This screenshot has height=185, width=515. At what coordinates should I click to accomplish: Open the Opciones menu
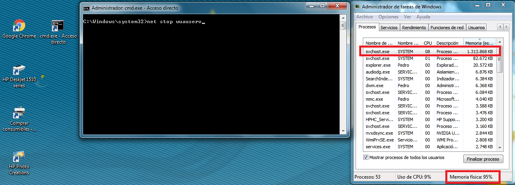pos(388,17)
